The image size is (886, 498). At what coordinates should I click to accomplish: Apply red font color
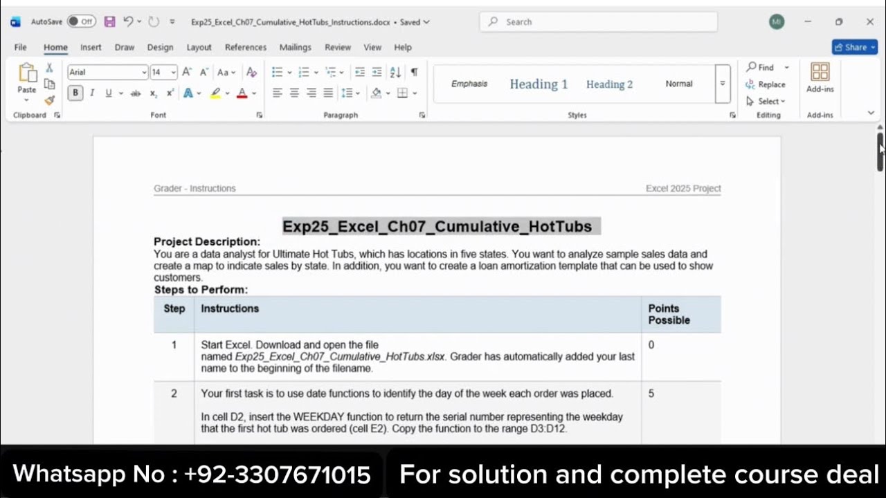[x=242, y=93]
